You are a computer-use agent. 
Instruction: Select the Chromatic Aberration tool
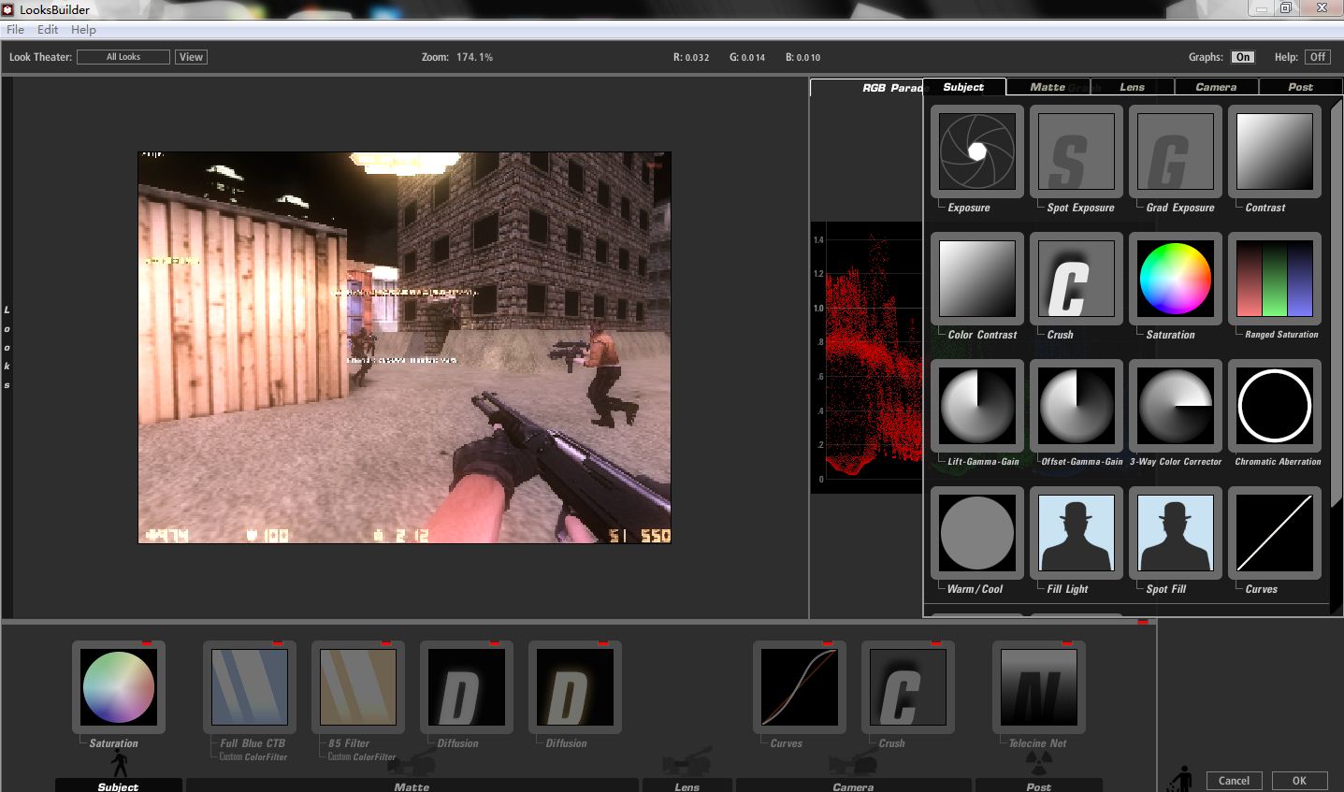pos(1274,406)
